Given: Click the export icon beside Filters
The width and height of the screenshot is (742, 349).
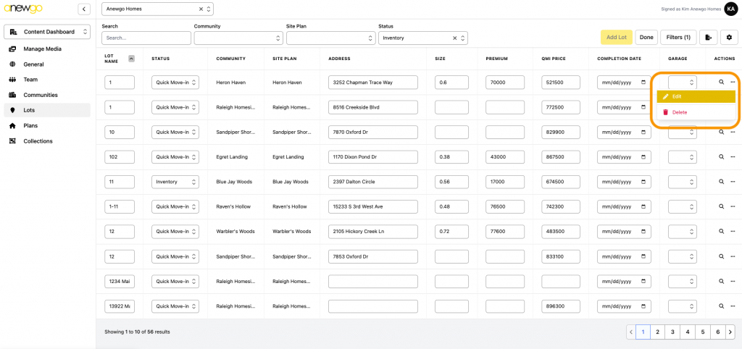Looking at the screenshot, I should coord(709,38).
